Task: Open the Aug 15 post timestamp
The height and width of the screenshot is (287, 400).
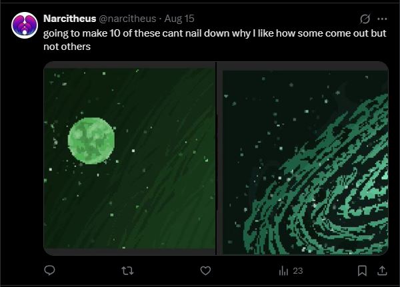Action: 179,19
